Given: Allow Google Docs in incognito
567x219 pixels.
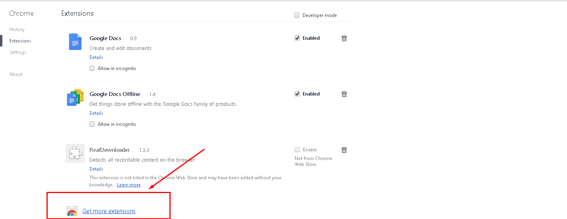Looking at the screenshot, I should [92, 68].
